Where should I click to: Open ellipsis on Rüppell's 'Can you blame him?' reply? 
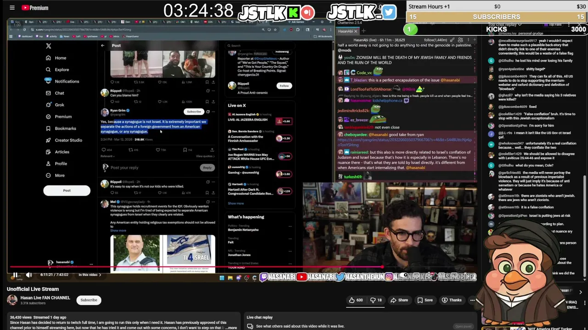click(x=213, y=91)
